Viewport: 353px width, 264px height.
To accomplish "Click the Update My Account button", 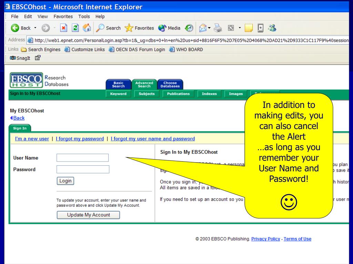I will click(x=89, y=215).
